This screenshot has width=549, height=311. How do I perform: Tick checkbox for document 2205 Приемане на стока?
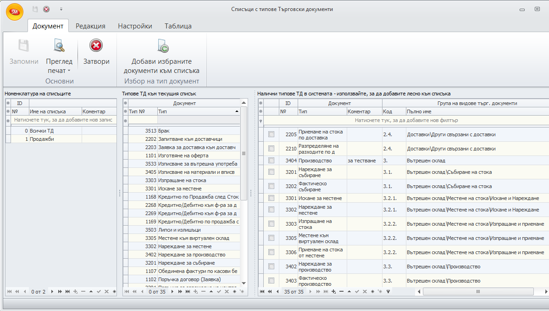(x=272, y=134)
